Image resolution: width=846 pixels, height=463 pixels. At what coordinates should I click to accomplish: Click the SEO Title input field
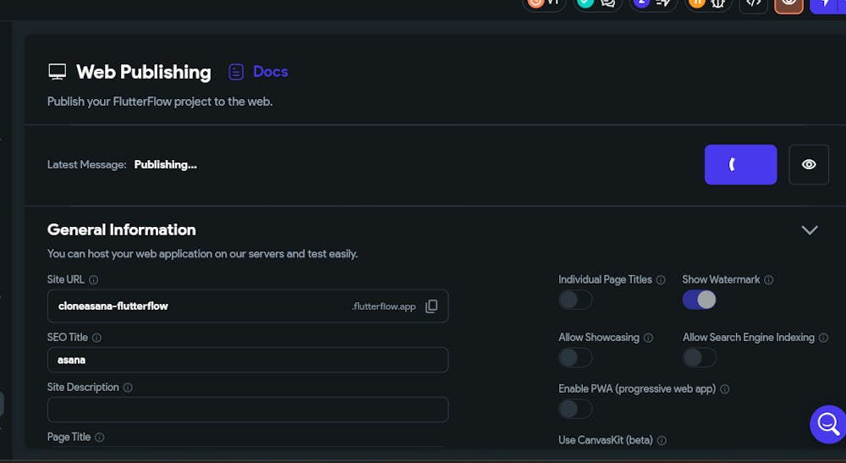[x=247, y=360]
